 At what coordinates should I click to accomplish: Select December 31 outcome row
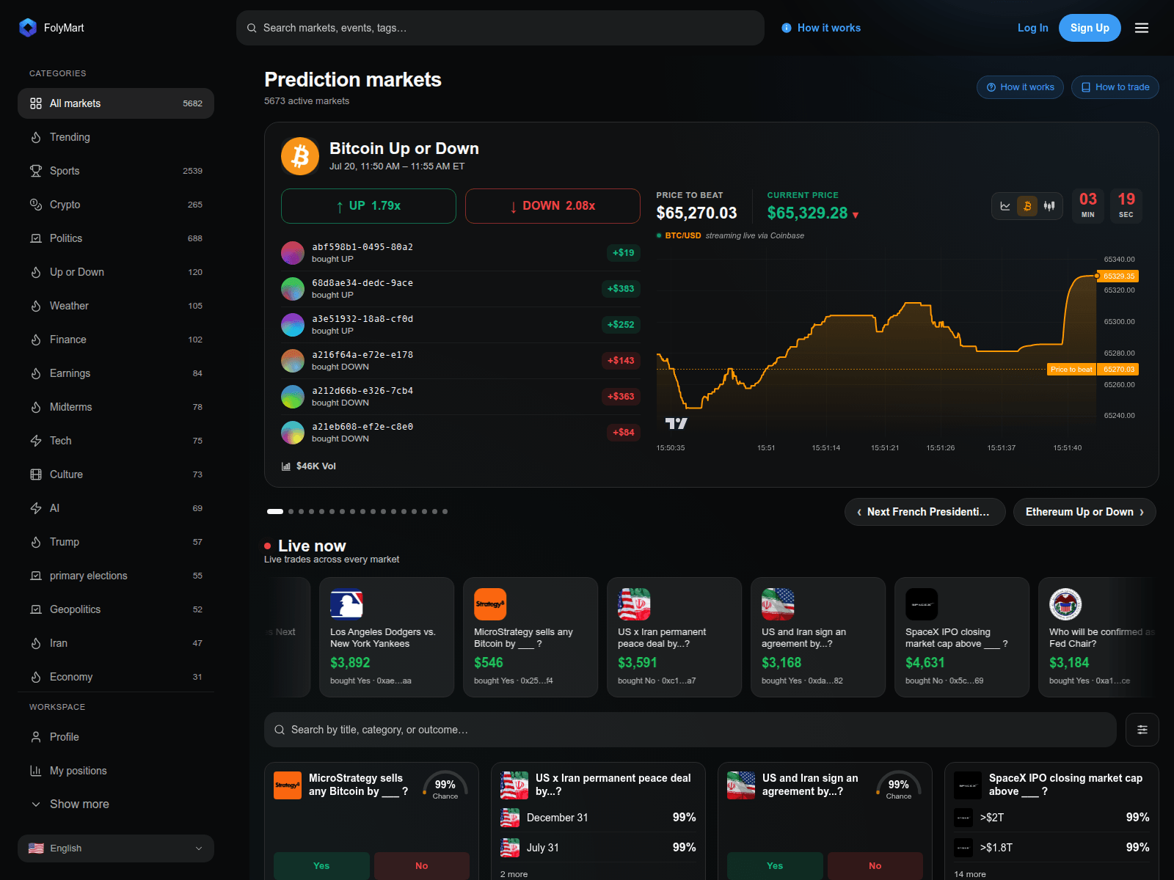point(598,818)
